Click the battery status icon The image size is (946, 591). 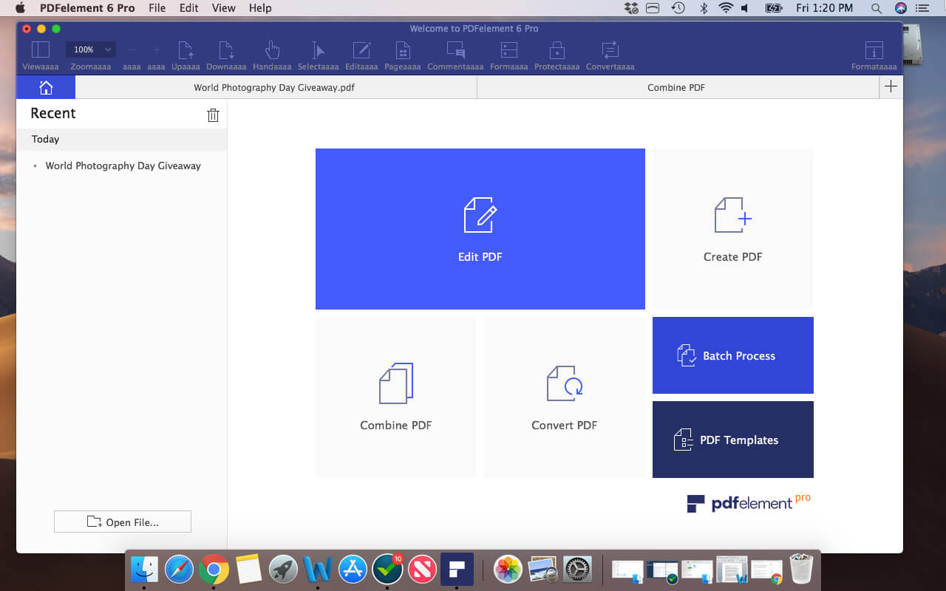click(x=774, y=8)
